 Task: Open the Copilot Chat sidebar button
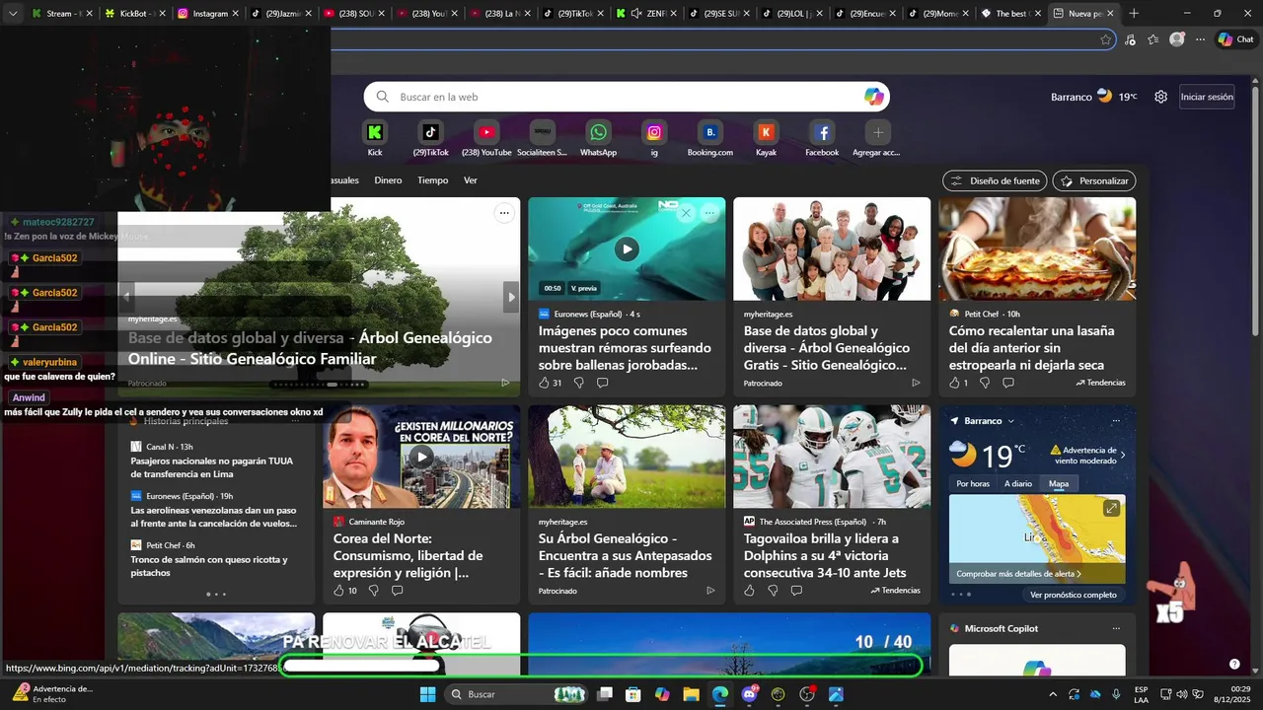(x=1236, y=39)
